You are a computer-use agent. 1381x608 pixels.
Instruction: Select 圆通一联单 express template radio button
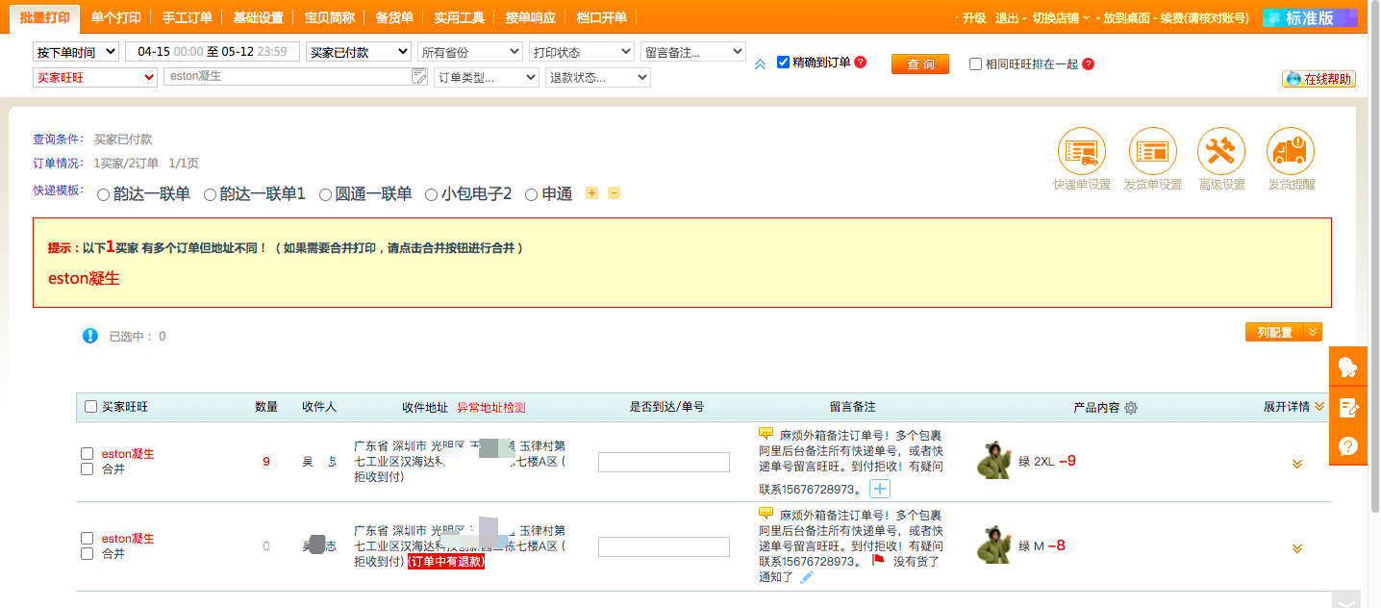(326, 194)
